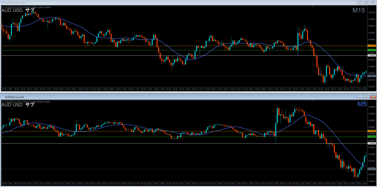Select the green price label on M15 chart
377x187 pixels.
(371, 50)
